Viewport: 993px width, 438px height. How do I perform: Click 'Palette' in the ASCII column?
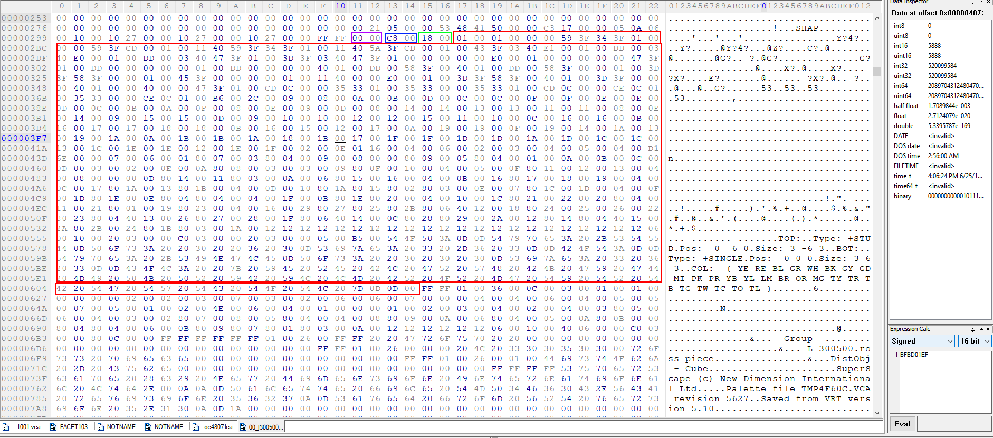point(746,388)
